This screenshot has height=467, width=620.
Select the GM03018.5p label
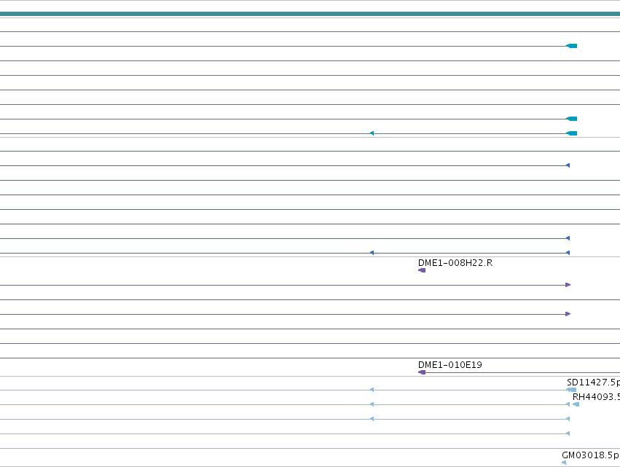point(590,455)
